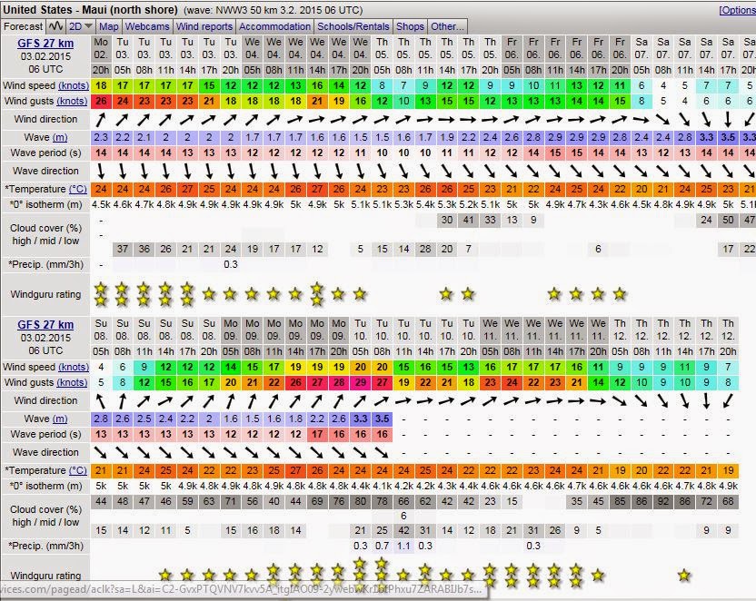
Task: Open the Map tab
Action: coord(108,26)
